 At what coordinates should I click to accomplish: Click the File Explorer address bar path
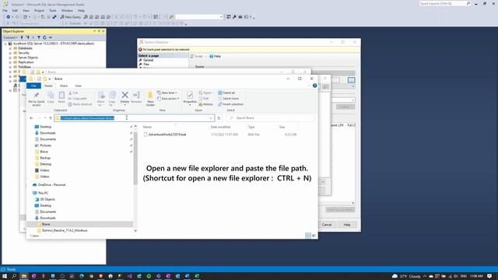(x=87, y=118)
